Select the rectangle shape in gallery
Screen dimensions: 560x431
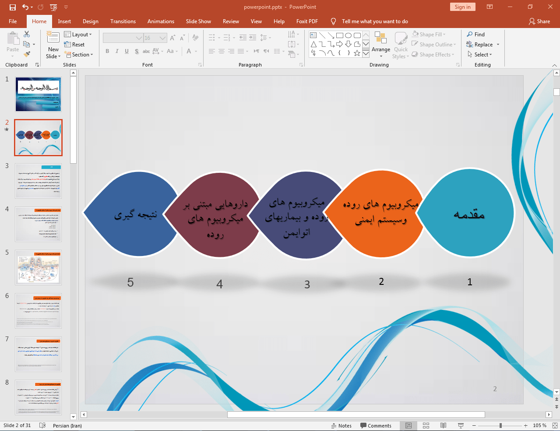click(339, 35)
